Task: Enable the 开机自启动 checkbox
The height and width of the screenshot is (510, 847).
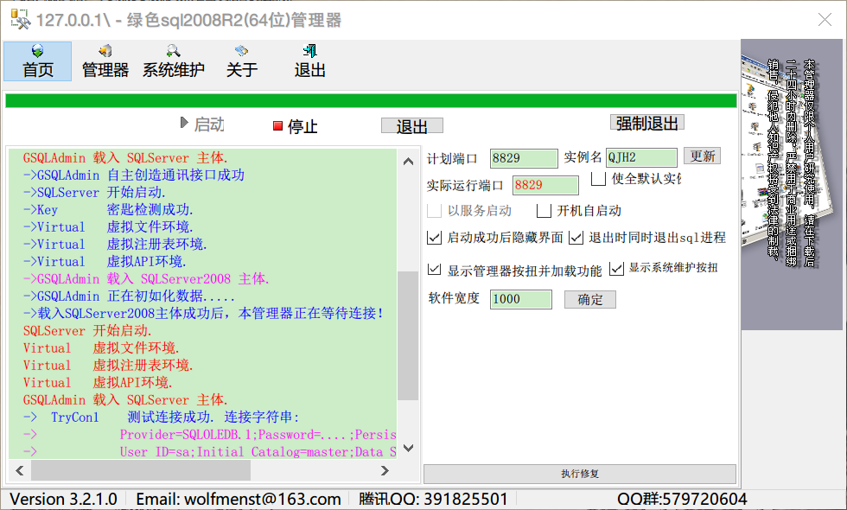Action: click(x=544, y=210)
